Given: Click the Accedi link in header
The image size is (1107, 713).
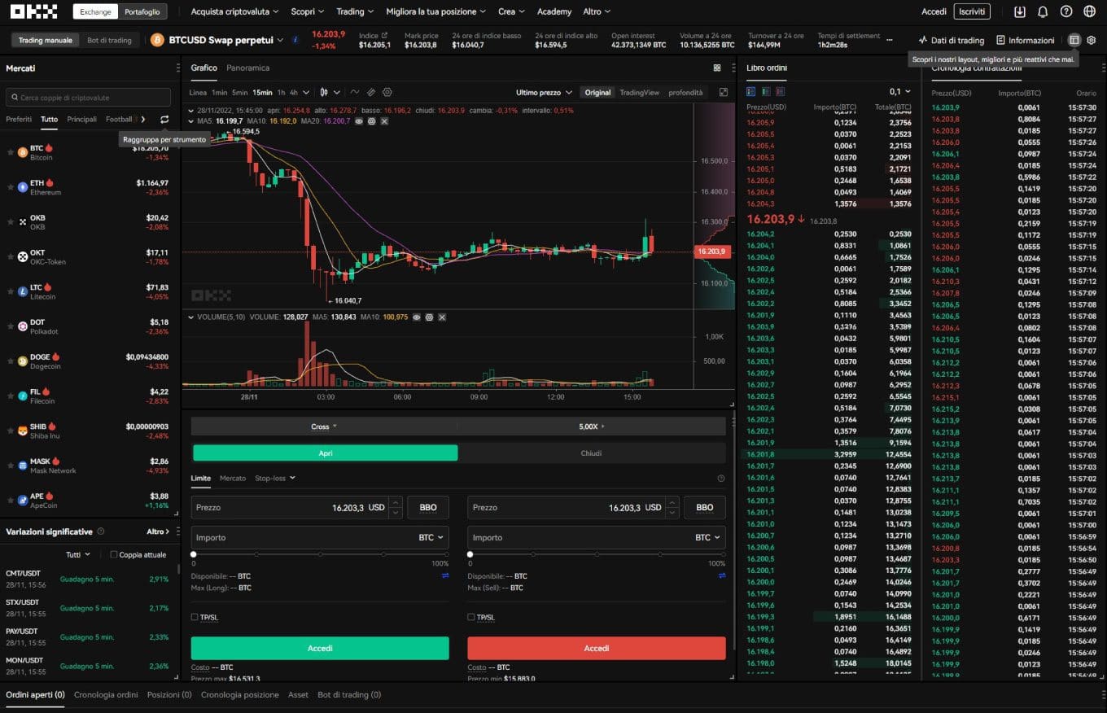Looking at the screenshot, I should (x=934, y=11).
